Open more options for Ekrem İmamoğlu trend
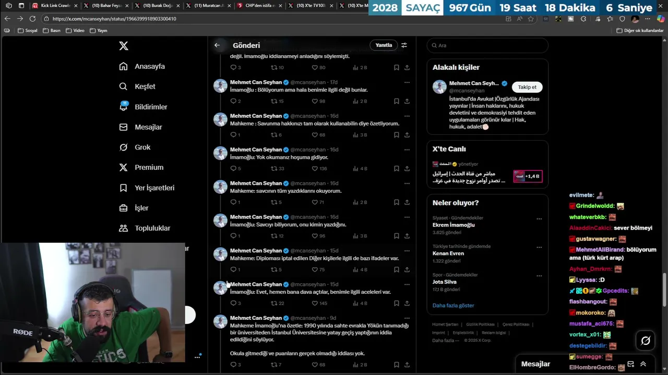Screen dimensions: 668x375 pos(539,219)
